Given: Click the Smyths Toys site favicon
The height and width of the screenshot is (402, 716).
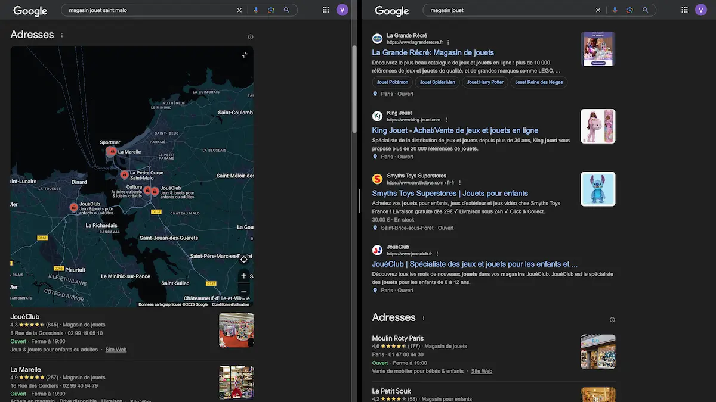Looking at the screenshot, I should point(377,179).
